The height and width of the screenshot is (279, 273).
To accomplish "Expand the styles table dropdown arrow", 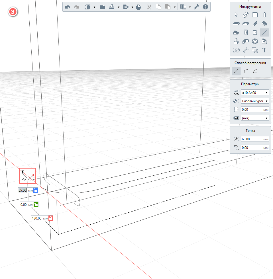I will 190,7.
